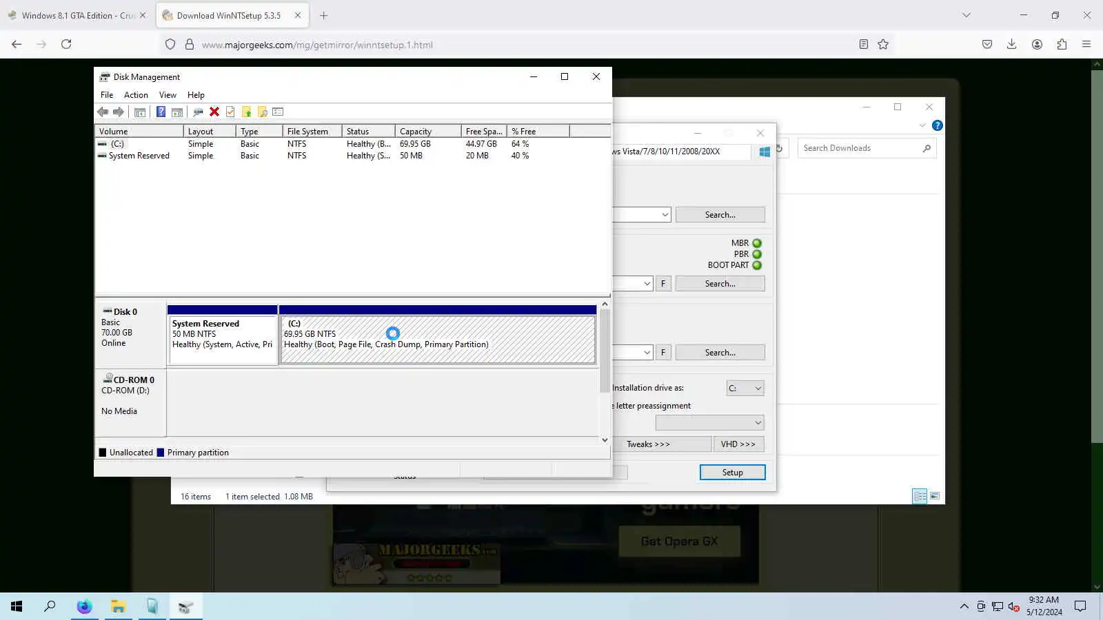Open the Pocket save icon in Firefox
Viewport: 1103px width, 620px height.
987,44
